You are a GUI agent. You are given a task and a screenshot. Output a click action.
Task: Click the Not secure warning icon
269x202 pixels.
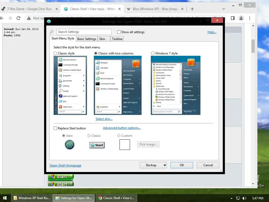click(29, 18)
